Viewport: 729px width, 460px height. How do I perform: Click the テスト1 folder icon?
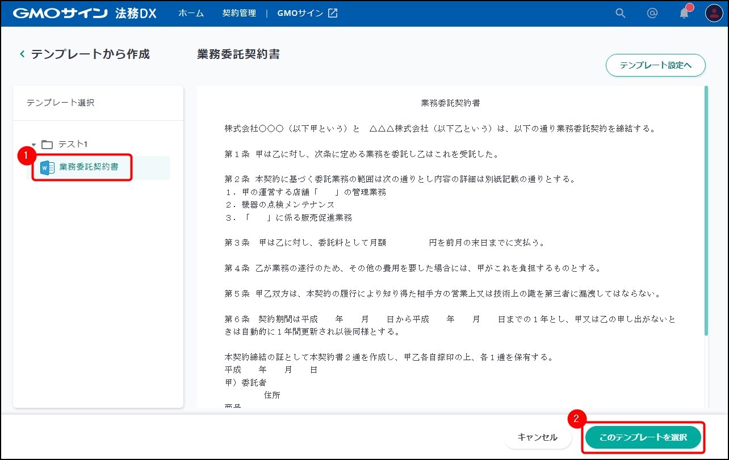point(47,145)
